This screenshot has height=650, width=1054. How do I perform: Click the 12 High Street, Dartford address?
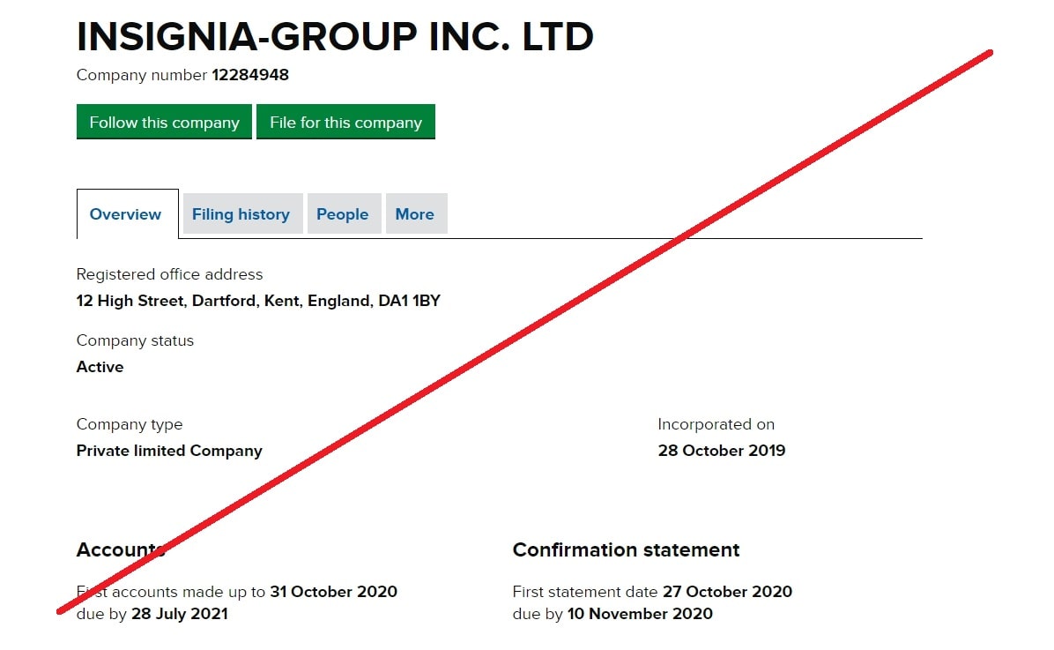click(x=258, y=301)
